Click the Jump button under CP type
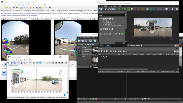The image size is (183, 103). [x=4, y=73]
